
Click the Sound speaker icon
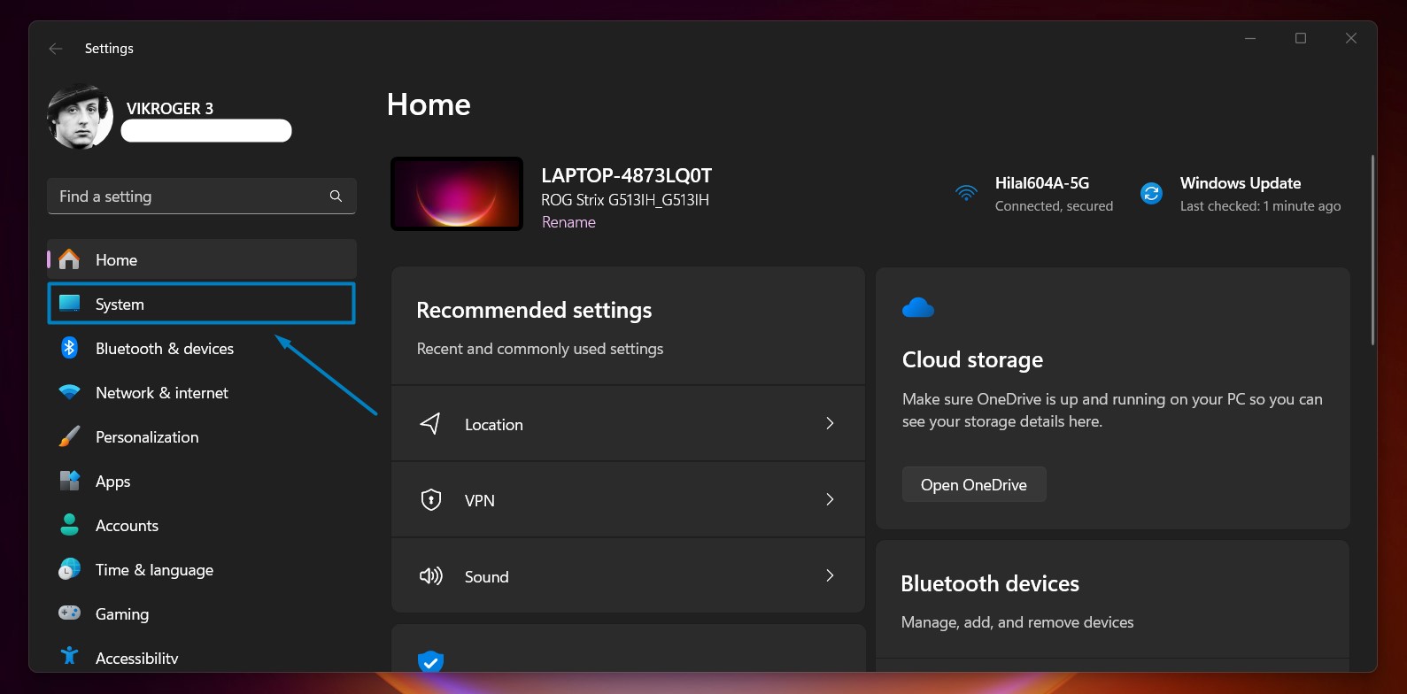pos(430,576)
